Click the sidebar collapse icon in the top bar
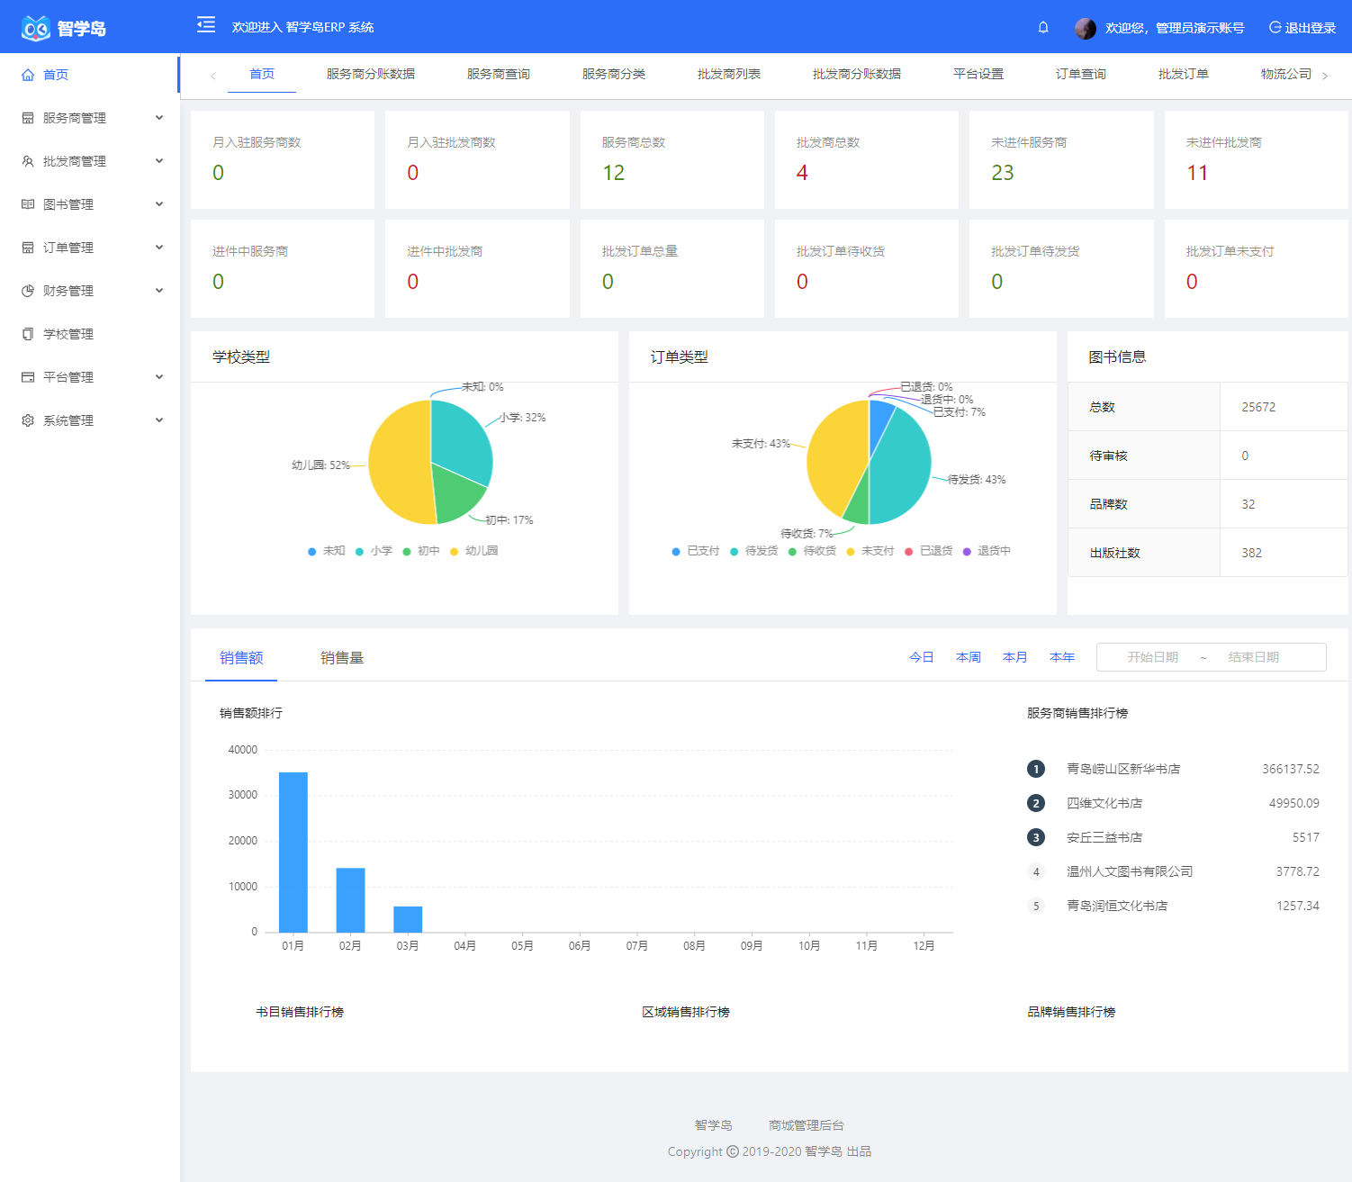The image size is (1352, 1182). [205, 26]
